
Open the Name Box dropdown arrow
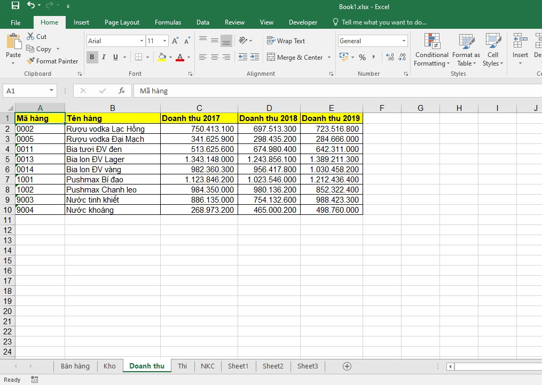(x=51, y=91)
